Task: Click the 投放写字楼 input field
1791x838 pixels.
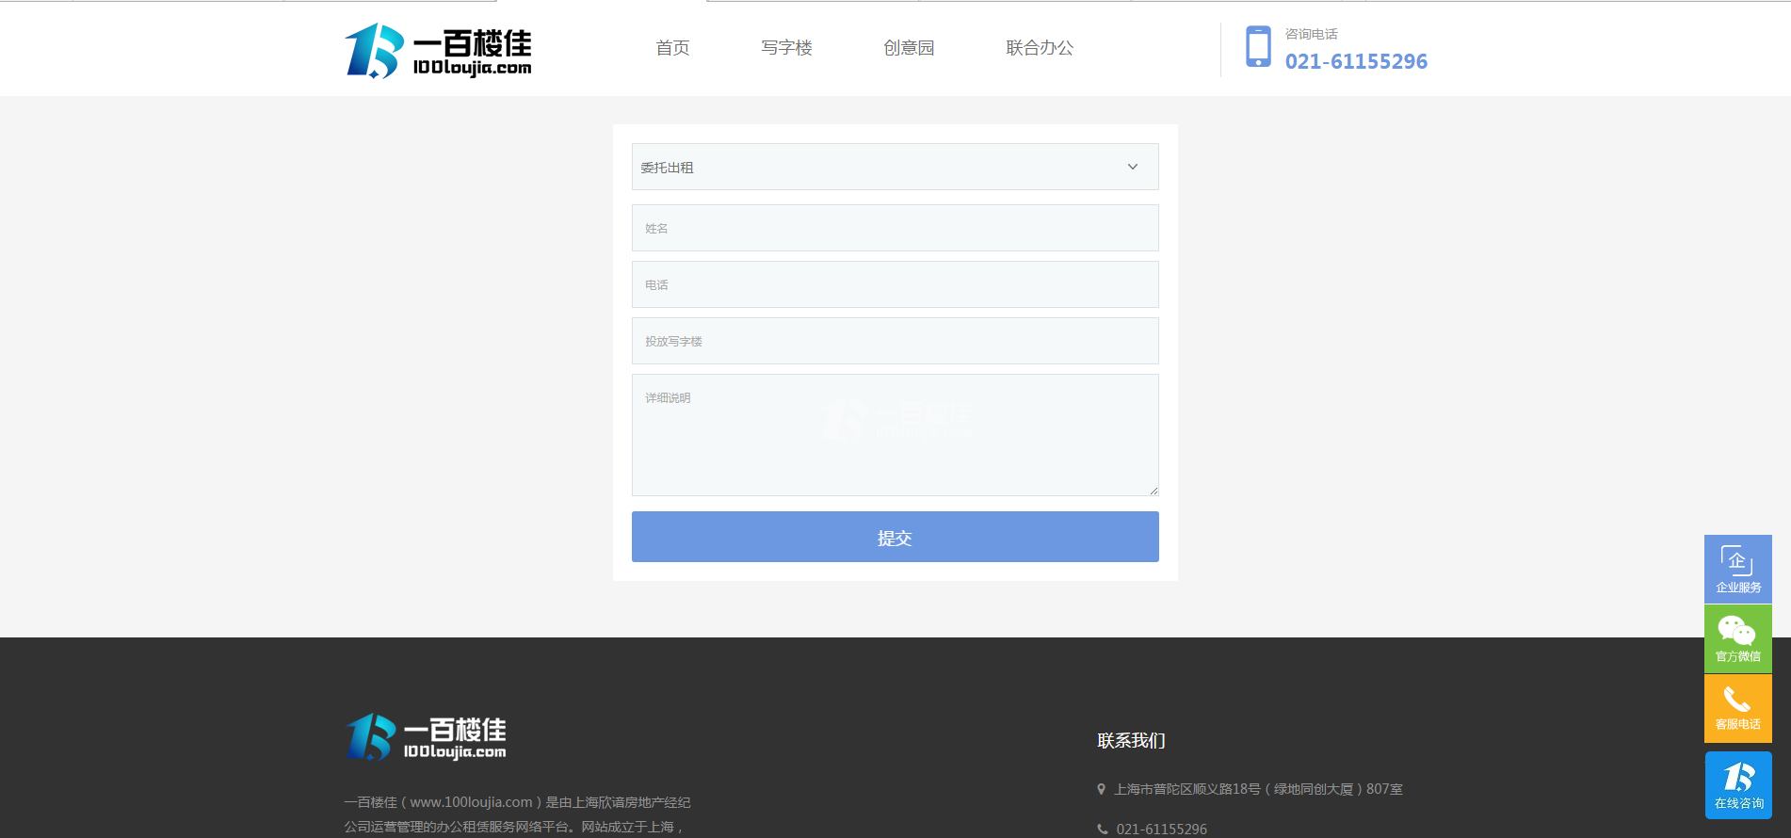Action: [x=895, y=341]
